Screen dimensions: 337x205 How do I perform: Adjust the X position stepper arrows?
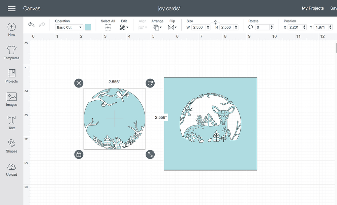(x=304, y=27)
